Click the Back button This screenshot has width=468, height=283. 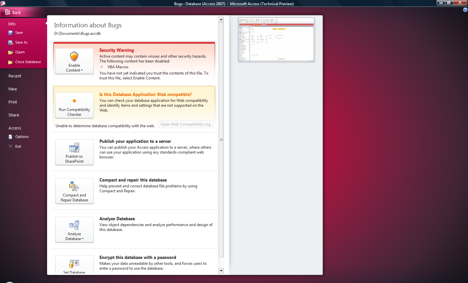13,12
